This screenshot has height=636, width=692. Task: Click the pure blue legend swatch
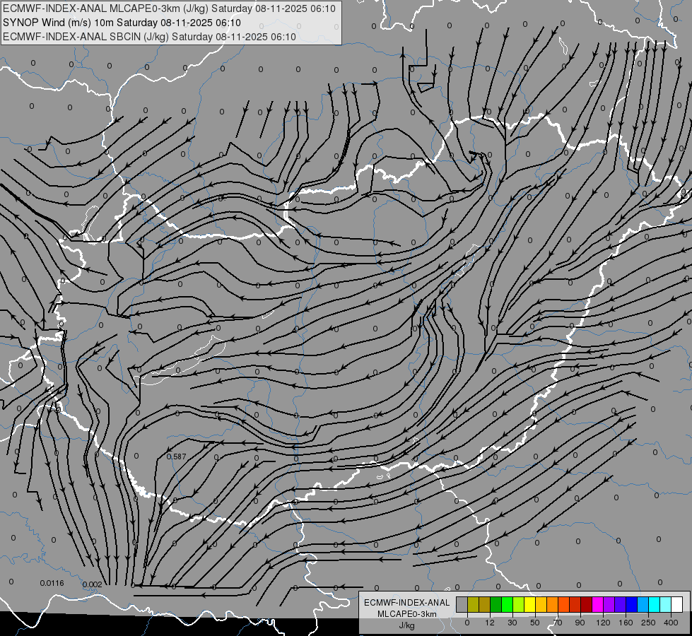point(631,604)
